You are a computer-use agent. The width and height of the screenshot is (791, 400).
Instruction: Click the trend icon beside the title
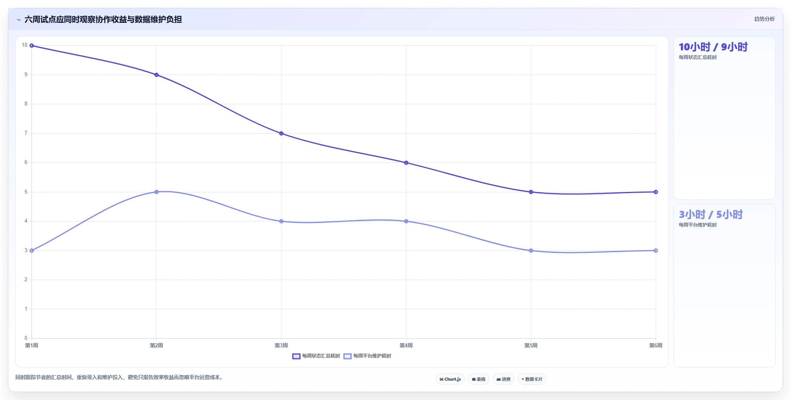pyautogui.click(x=18, y=20)
